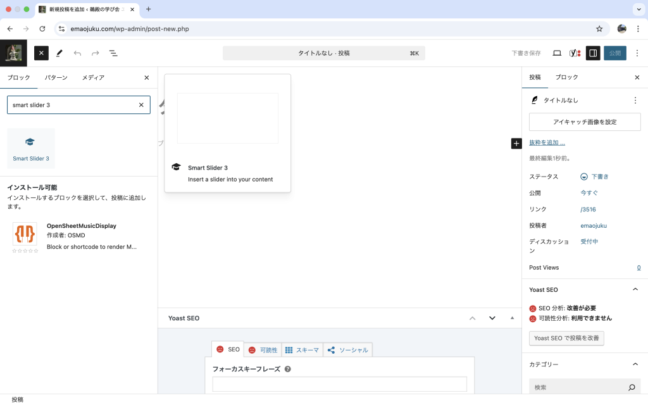The image size is (648, 405).
Task: Open the Chrome three-dot menu
Action: click(638, 29)
